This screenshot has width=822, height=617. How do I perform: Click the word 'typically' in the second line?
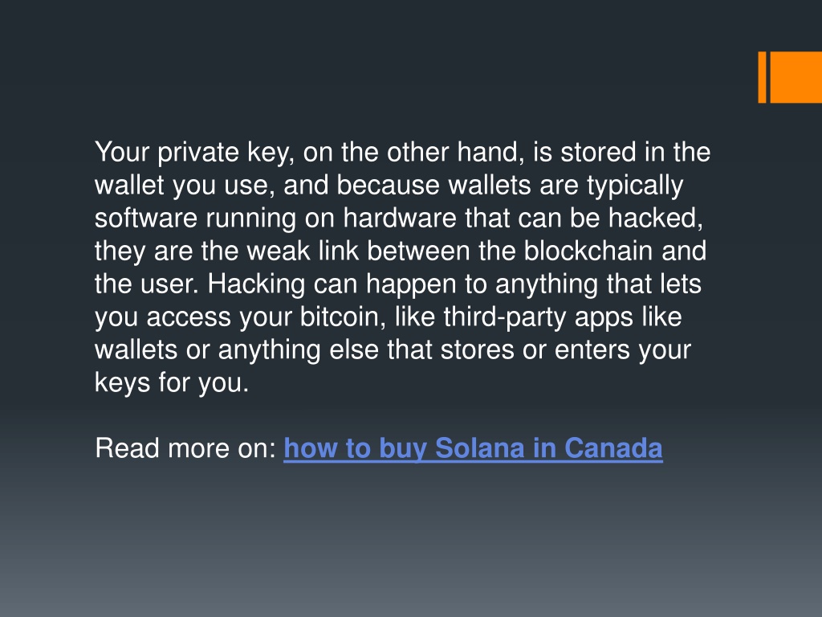(635, 186)
